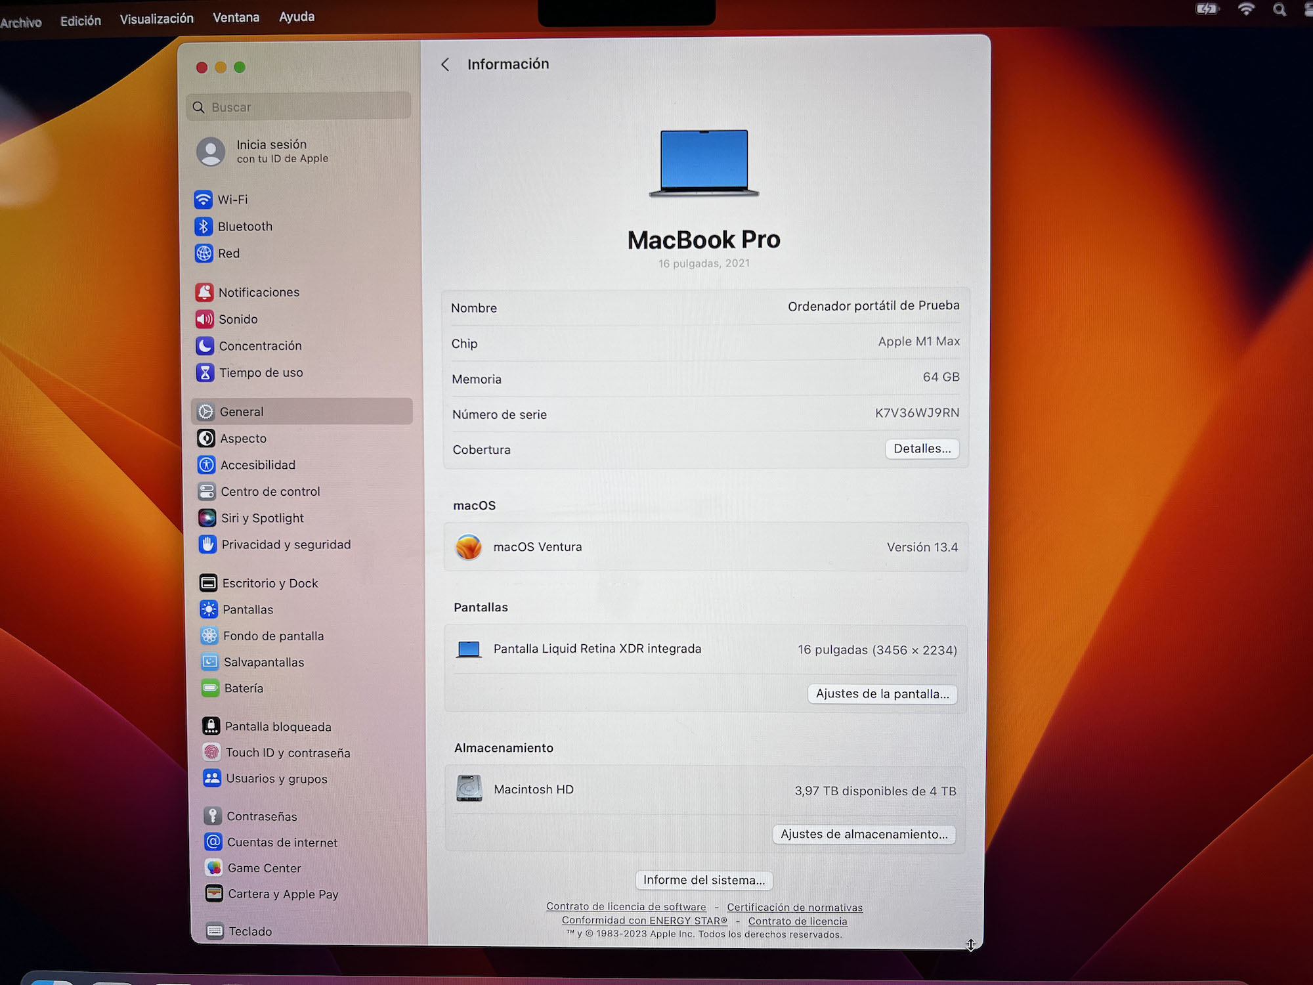
Task: Open Fondo de pantalla flower icon
Action: coord(209,636)
